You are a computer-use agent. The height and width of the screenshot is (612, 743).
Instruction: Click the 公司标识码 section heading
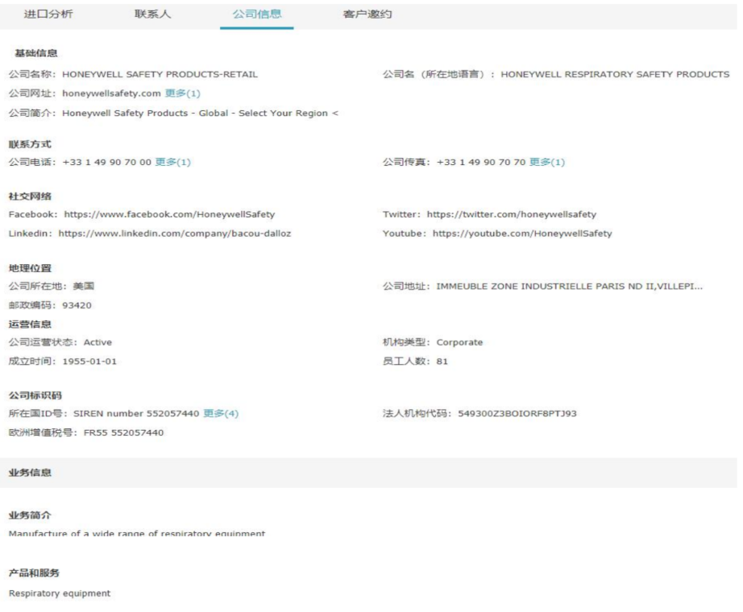coord(35,395)
